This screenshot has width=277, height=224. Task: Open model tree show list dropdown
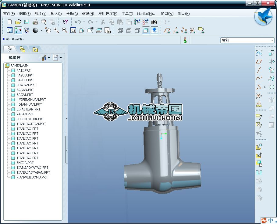click(57, 58)
